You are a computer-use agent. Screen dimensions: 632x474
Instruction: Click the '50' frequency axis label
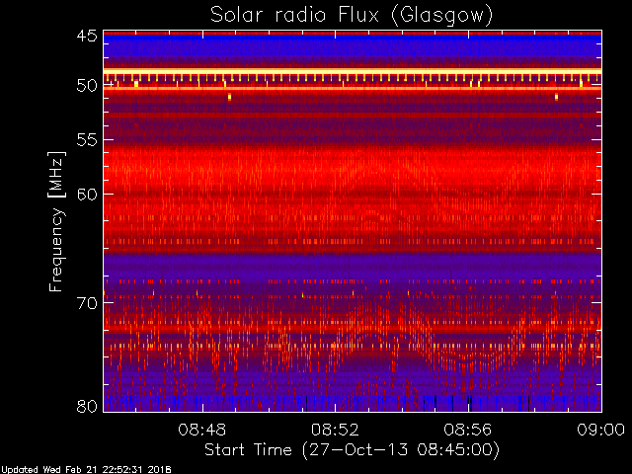87,86
